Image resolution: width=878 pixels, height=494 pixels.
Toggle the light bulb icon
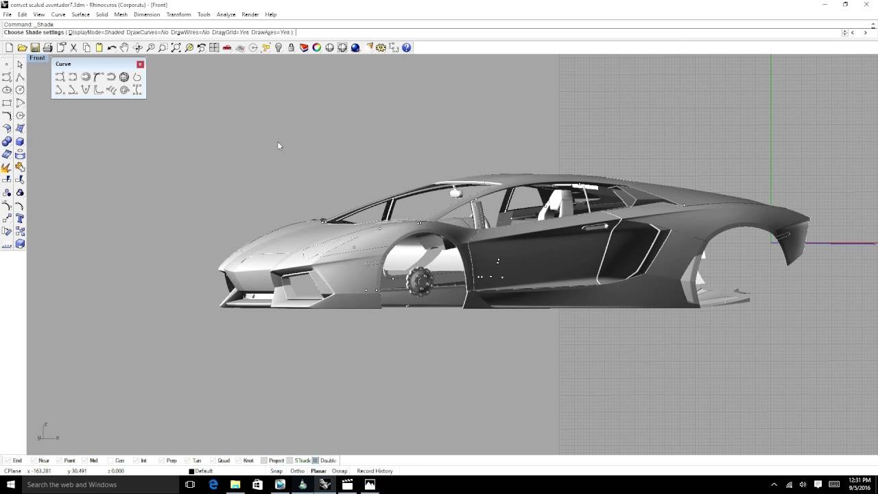coord(278,47)
